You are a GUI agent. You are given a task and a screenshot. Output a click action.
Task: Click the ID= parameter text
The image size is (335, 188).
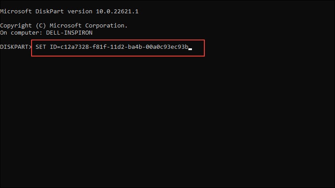[55, 47]
